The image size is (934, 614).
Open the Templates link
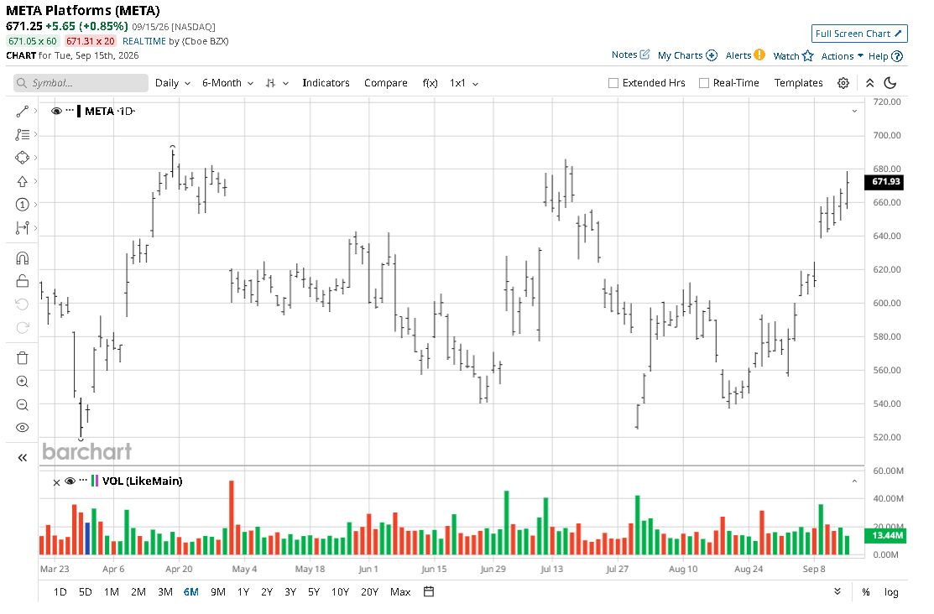pos(798,83)
